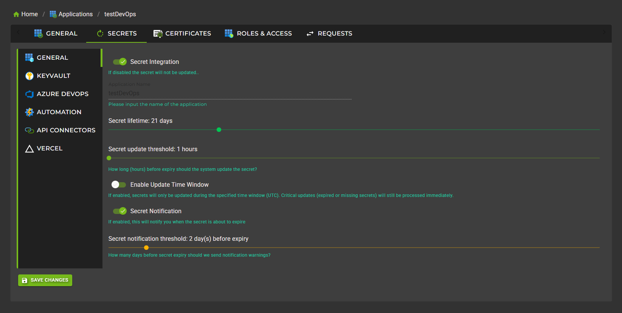Open the AUTOMATION sidebar section
This screenshot has height=313, width=622.
pyautogui.click(x=60, y=112)
